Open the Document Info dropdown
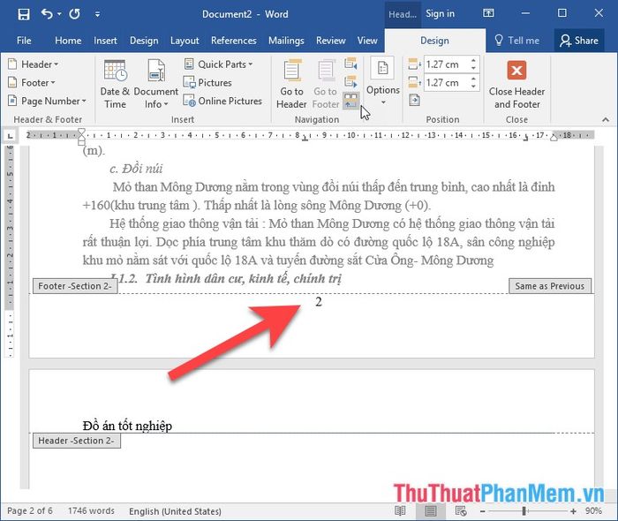The height and width of the screenshot is (521, 618). [156, 84]
